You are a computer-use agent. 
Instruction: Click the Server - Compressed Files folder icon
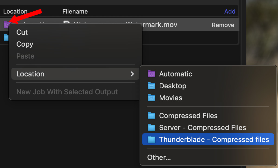[x=151, y=128]
